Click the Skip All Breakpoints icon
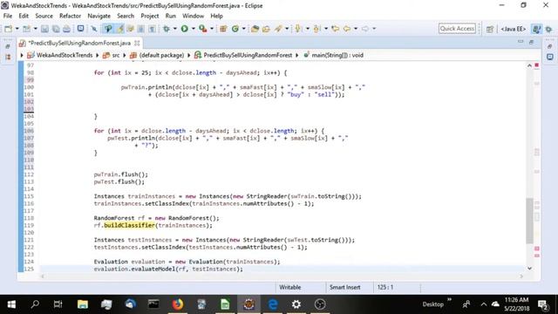 94,29
